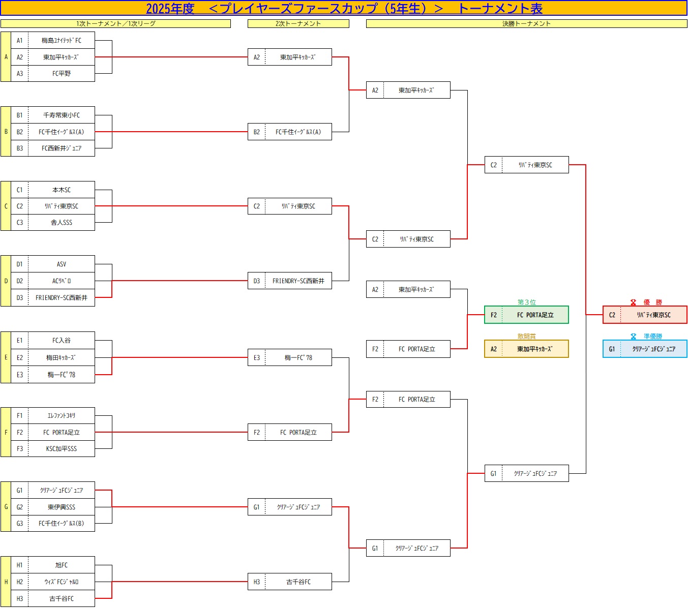The image size is (688, 608).
Task: Click the B1 千寿常東小FC team cell
Action: (x=61, y=115)
